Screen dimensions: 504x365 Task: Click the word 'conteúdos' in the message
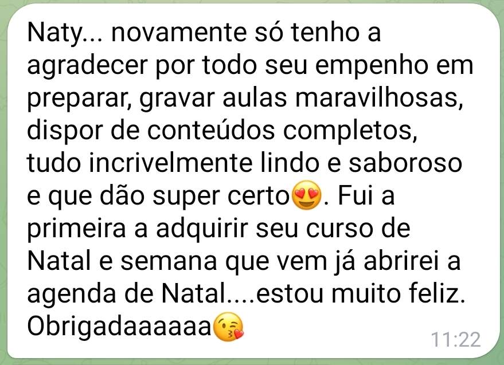211,130
